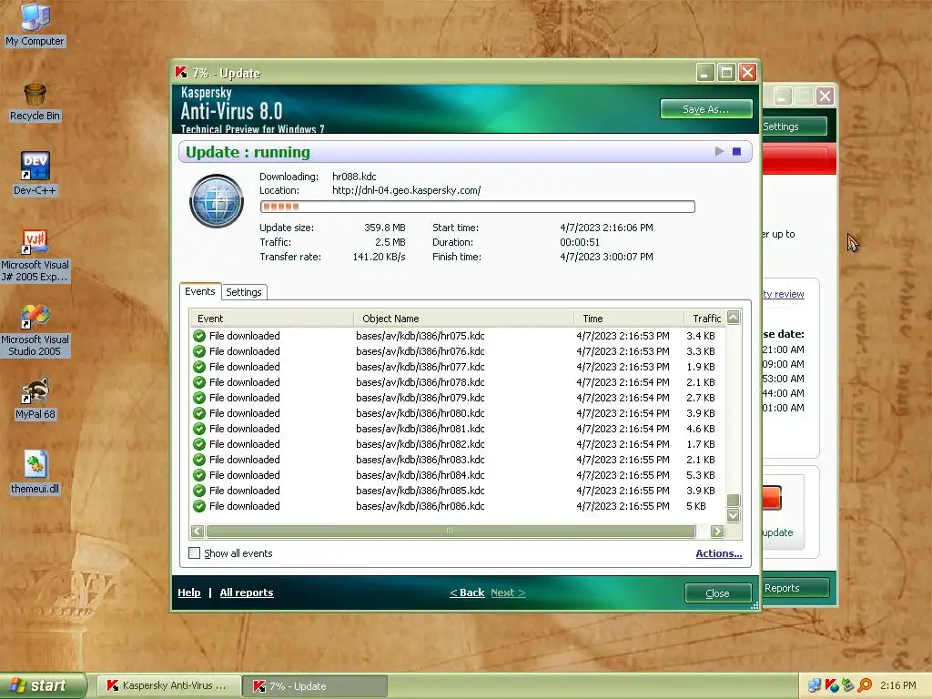
Task: Click the 7% - Update taskbar button
Action: point(316,685)
